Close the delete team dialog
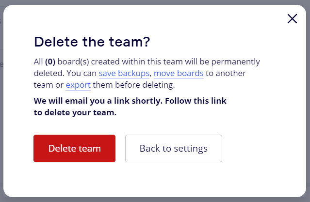 click(292, 19)
